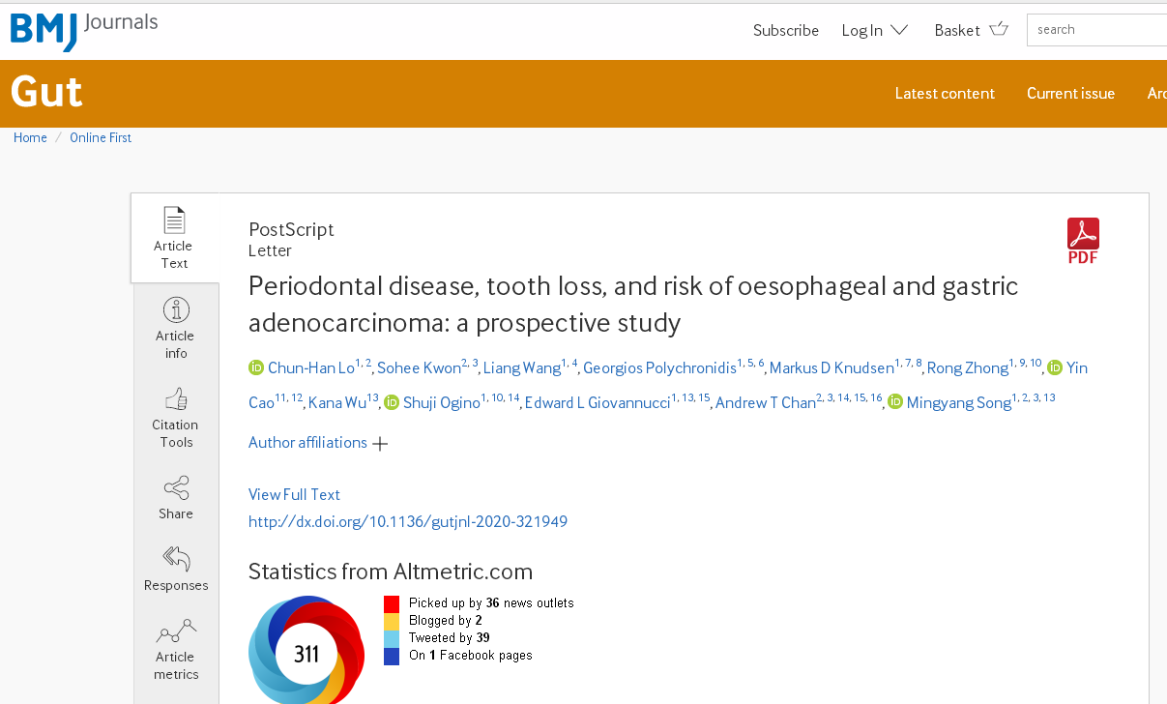The width and height of the screenshot is (1167, 704).
Task: Click the Article Text document icon
Action: click(174, 220)
